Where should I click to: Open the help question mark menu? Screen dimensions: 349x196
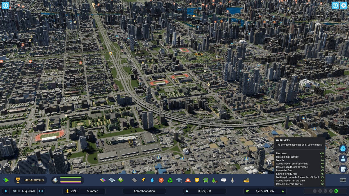click(335, 5)
